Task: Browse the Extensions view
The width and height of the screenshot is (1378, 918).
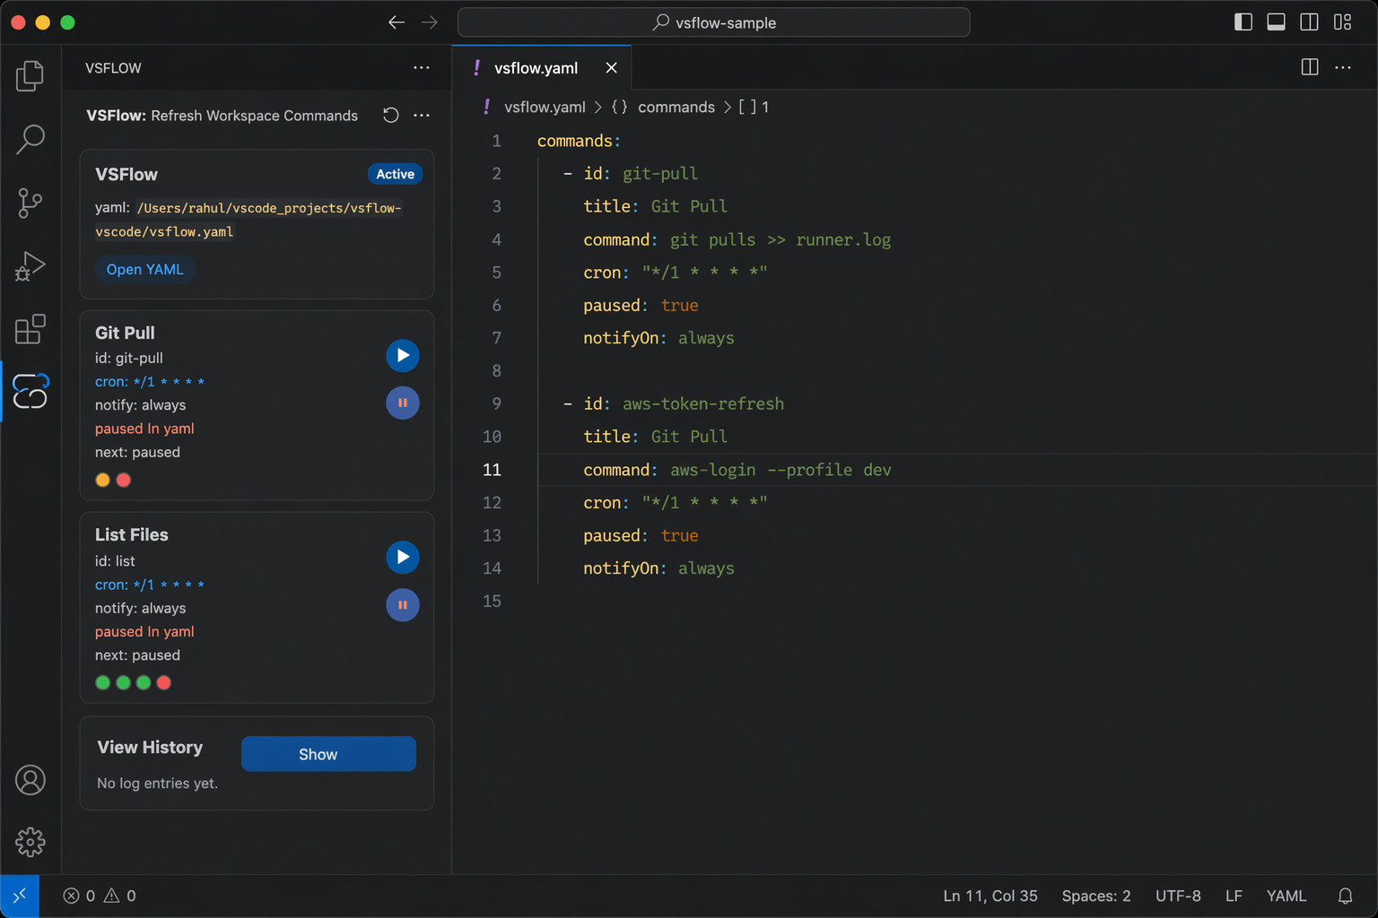Action: pyautogui.click(x=31, y=329)
